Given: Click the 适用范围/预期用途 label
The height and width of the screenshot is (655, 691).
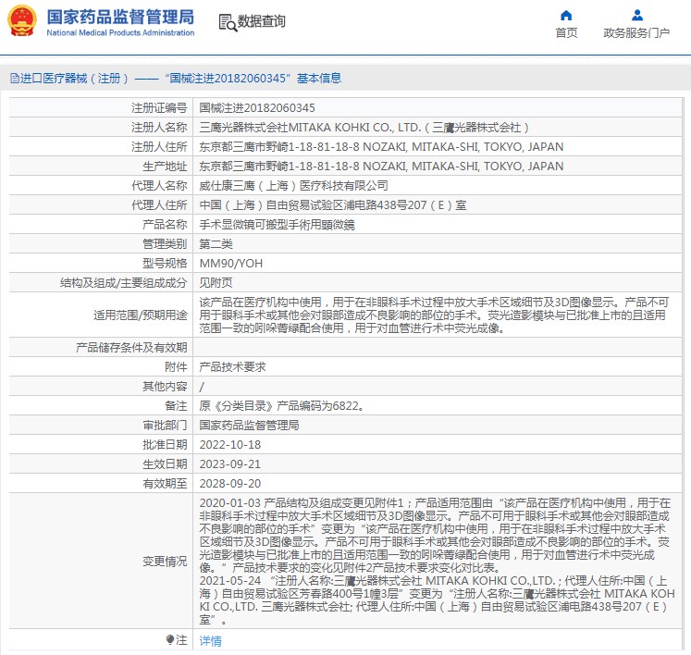Looking at the screenshot, I should coord(140,315).
